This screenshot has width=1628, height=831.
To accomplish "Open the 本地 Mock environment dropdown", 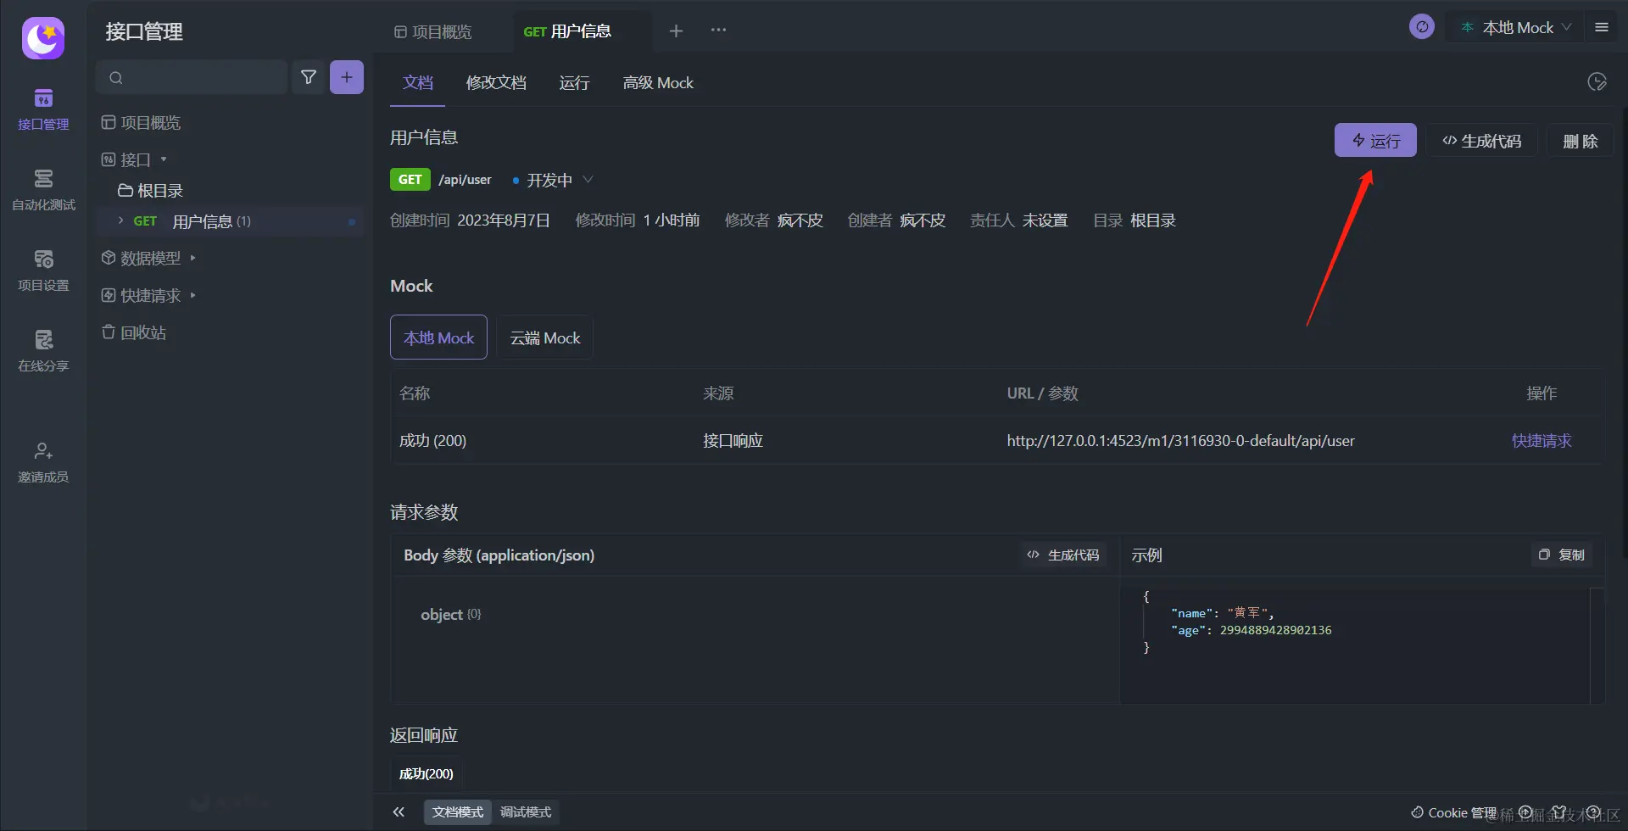I will (1517, 26).
